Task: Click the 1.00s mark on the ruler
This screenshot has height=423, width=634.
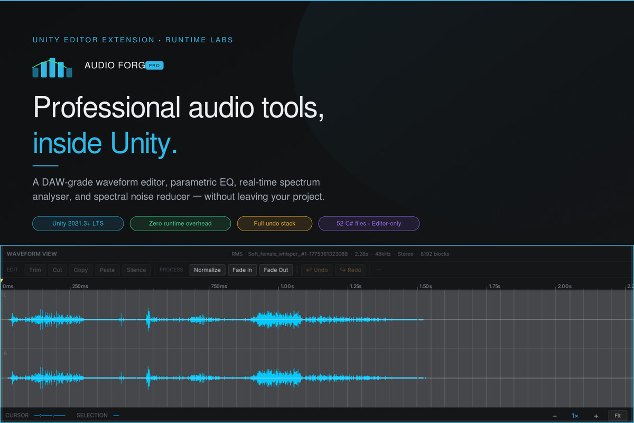Action: pyautogui.click(x=287, y=286)
